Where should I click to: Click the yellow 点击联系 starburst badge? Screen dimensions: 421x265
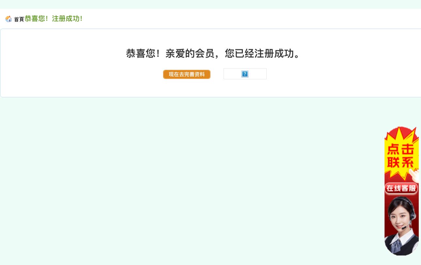(401, 153)
